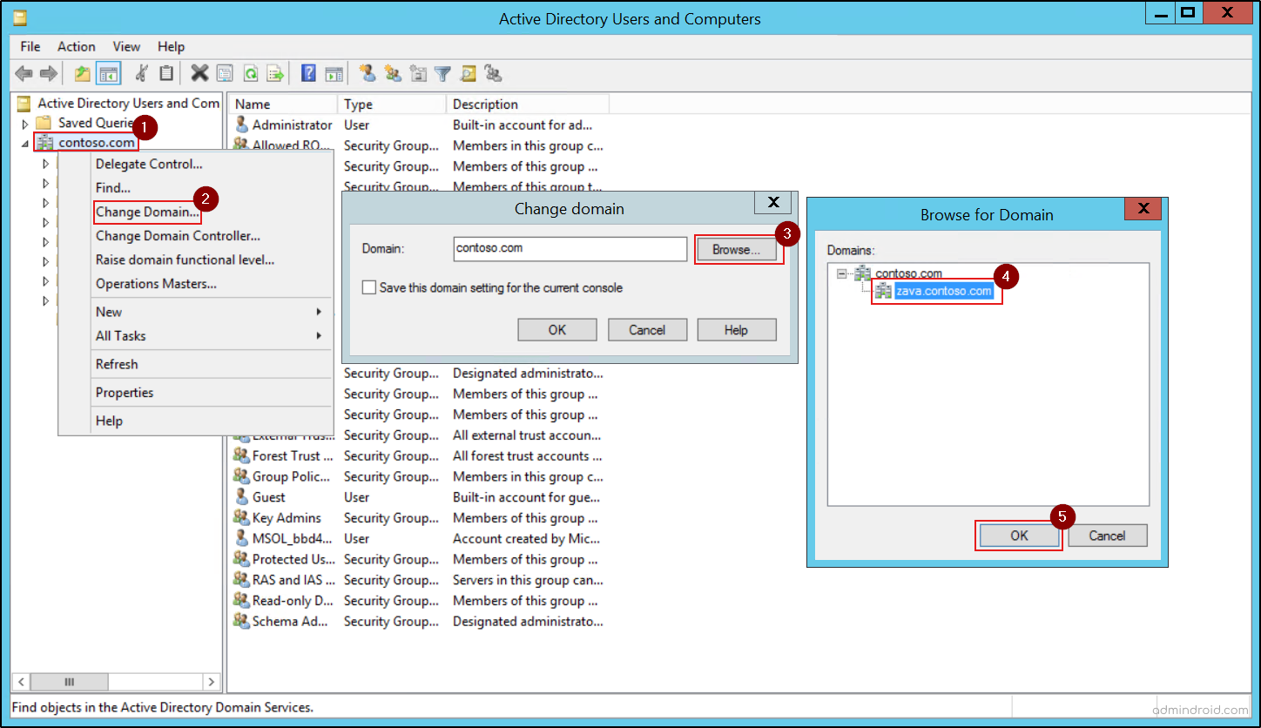Toggle the Show/Hide Console Tree button

coord(109,73)
